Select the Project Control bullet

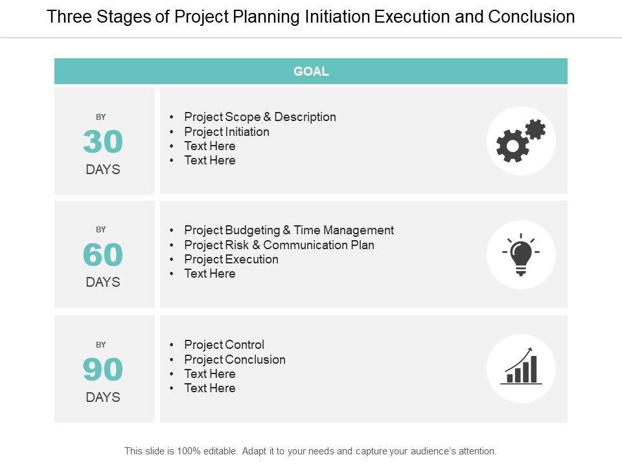pos(224,345)
